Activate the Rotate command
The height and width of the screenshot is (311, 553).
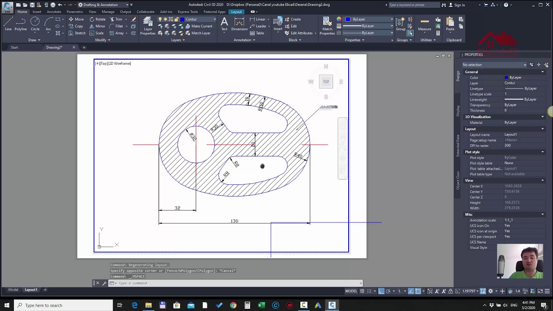[x=97, y=19]
